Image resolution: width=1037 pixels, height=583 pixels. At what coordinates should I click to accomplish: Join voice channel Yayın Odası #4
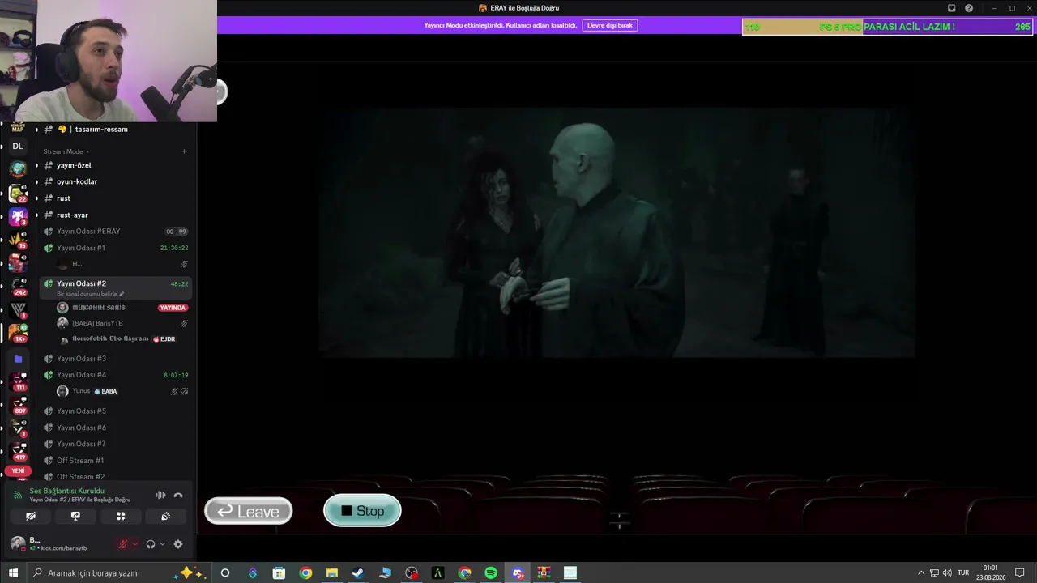pos(116,375)
